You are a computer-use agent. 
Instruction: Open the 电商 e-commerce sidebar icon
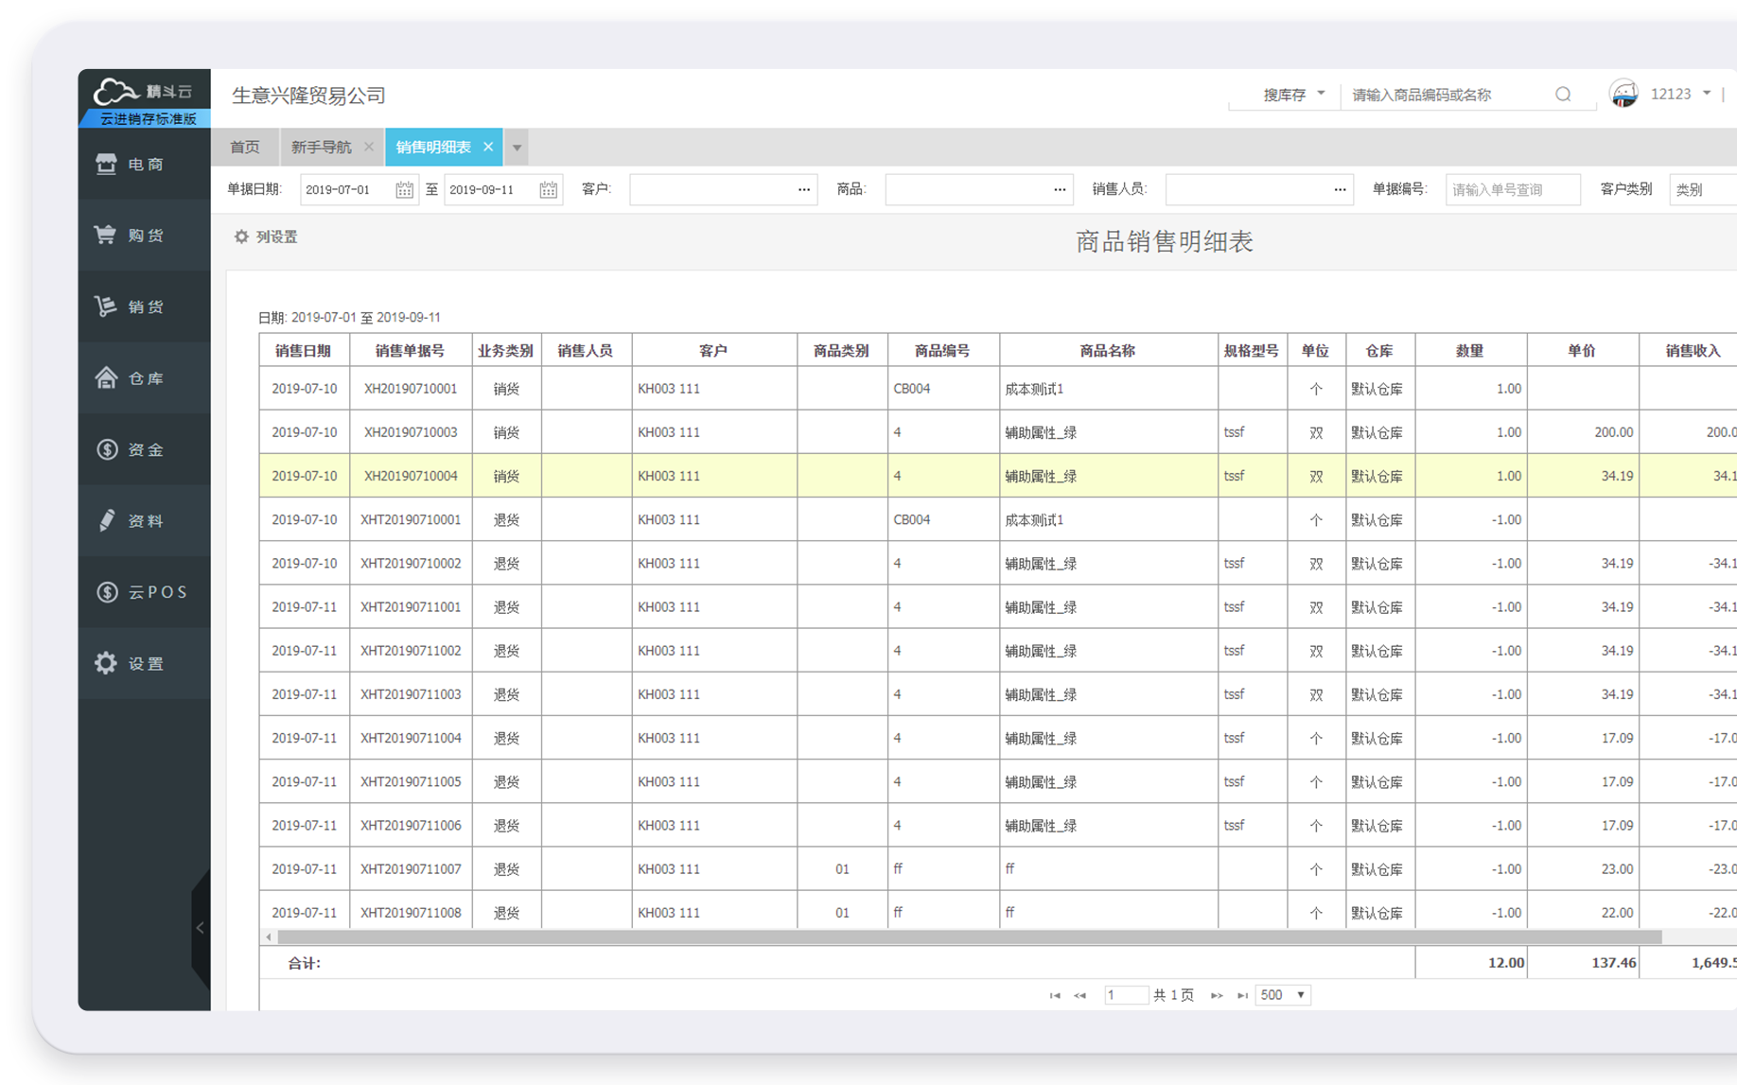[x=106, y=165]
